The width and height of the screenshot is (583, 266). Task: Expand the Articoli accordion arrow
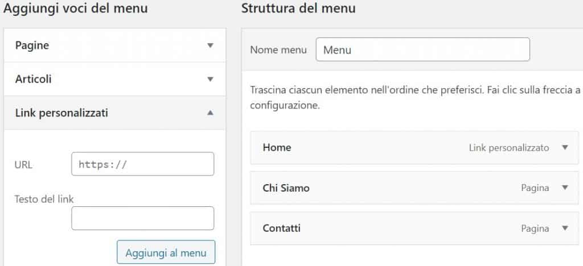210,79
